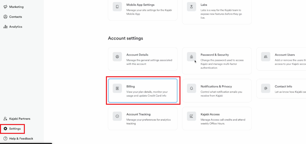
Task: Click the Notifications & Privacy bell icon
Action: 192,88
